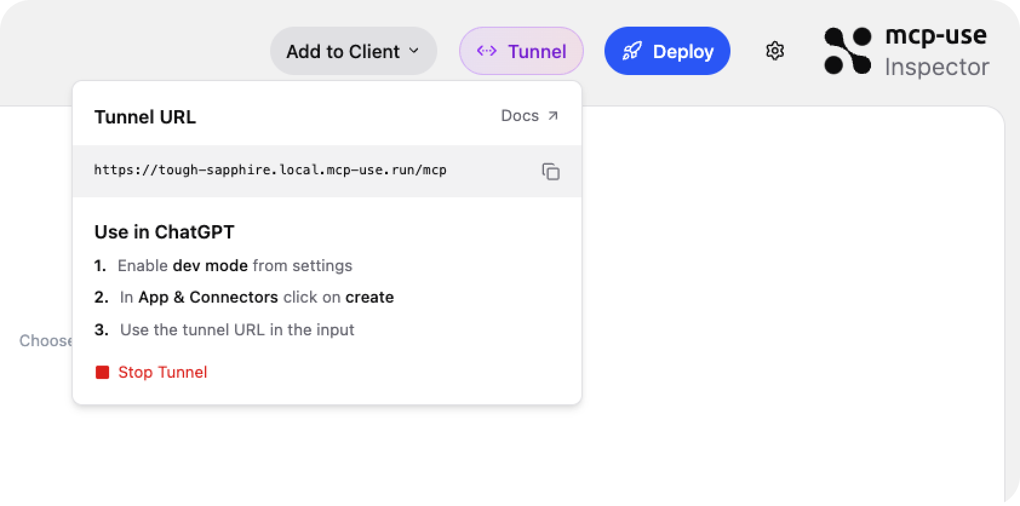Click the 'Use in ChatGPT' heading
1020x506 pixels.
(x=164, y=232)
